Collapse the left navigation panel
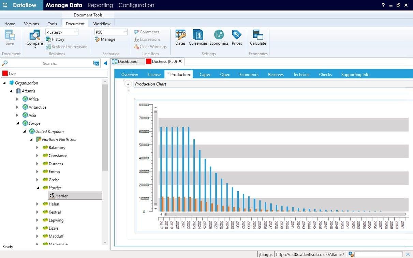The height and width of the screenshot is (258, 413). click(x=105, y=63)
